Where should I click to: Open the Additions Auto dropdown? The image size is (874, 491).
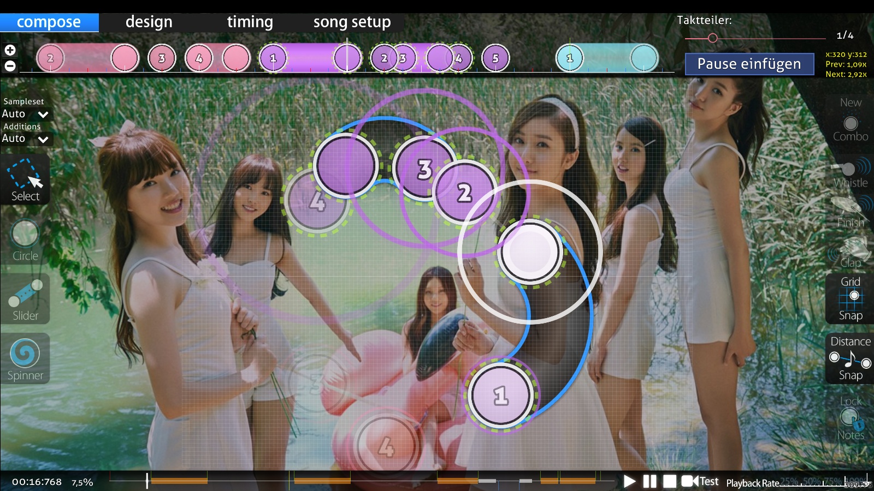[25, 139]
